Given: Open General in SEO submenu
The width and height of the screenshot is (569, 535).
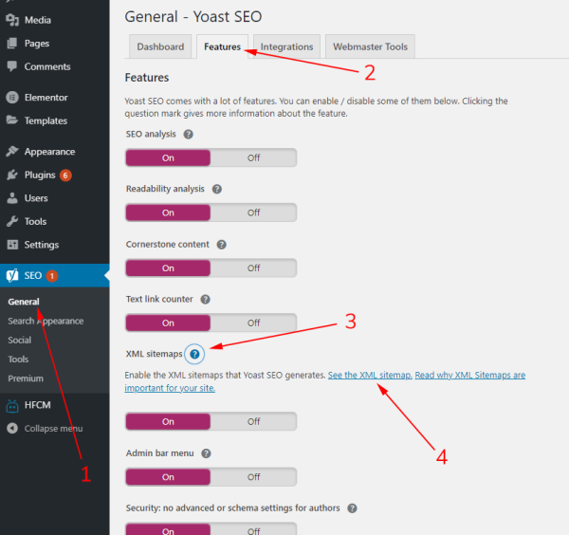Looking at the screenshot, I should tap(24, 302).
